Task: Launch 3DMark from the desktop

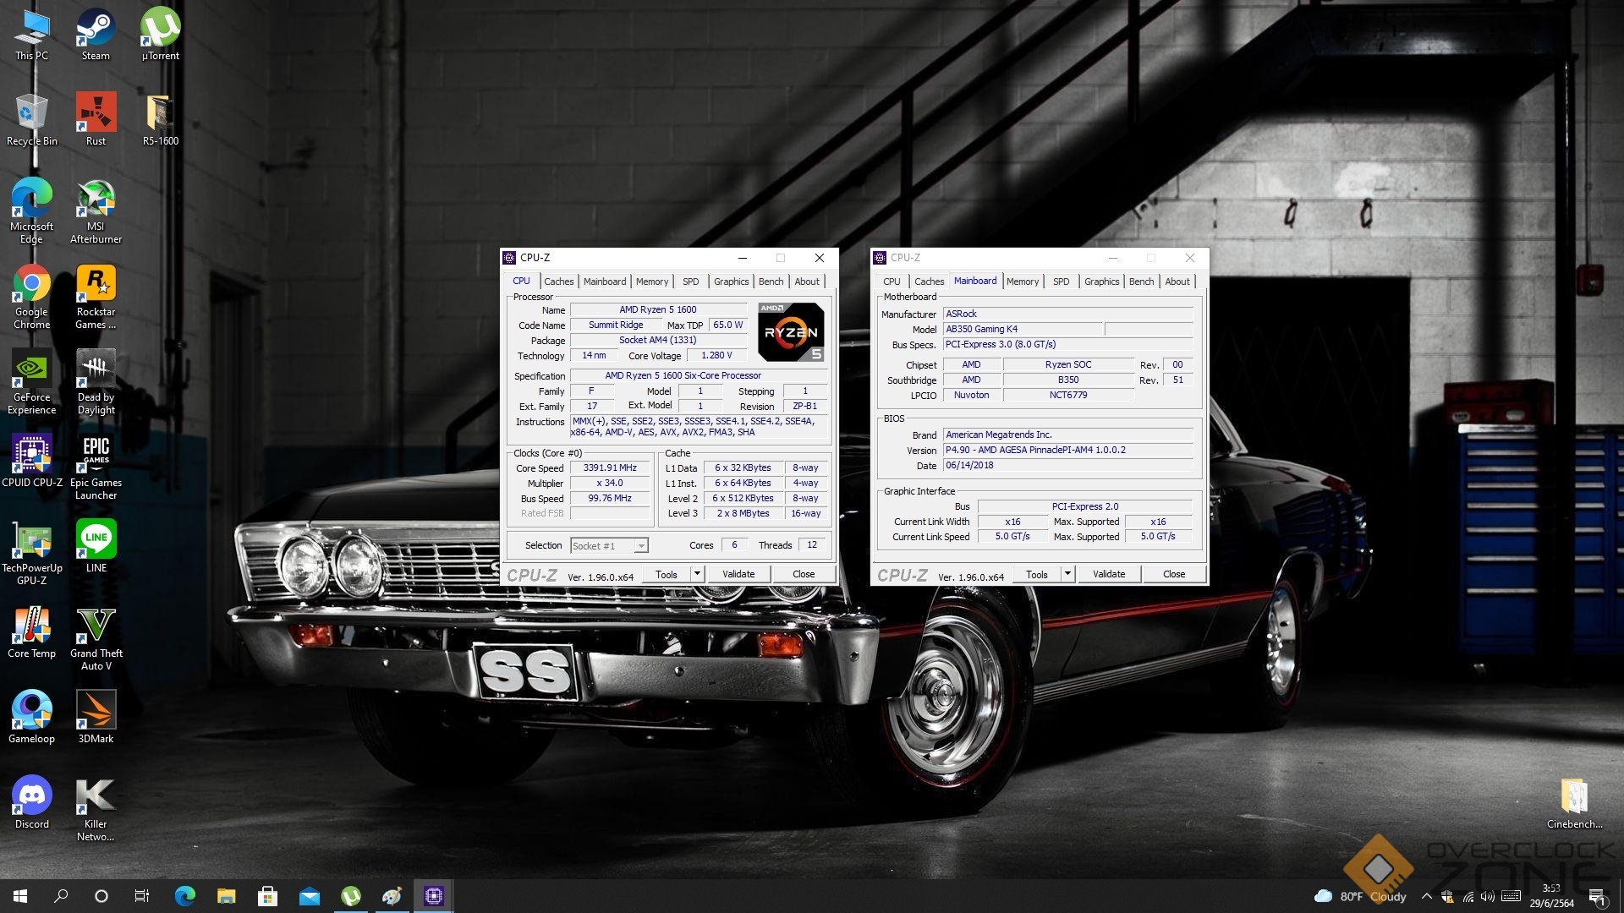Action: click(x=96, y=713)
